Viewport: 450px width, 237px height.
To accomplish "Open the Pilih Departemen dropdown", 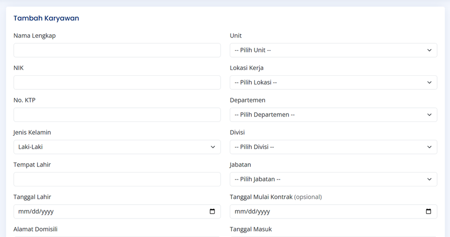I will [333, 115].
